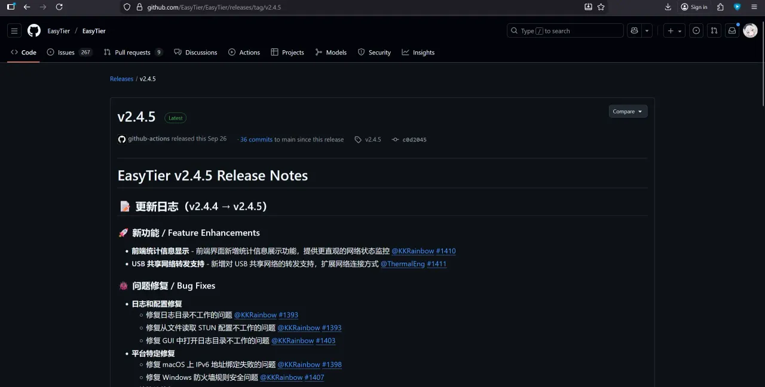Open the notifications inbox icon
Screen dimensions: 765x387
[732, 30]
